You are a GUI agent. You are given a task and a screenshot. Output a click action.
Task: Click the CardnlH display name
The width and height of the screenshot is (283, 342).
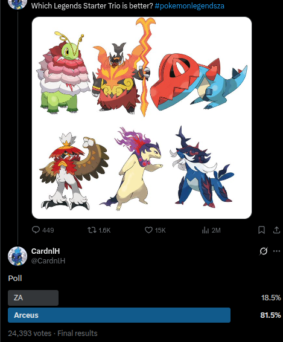(45, 251)
